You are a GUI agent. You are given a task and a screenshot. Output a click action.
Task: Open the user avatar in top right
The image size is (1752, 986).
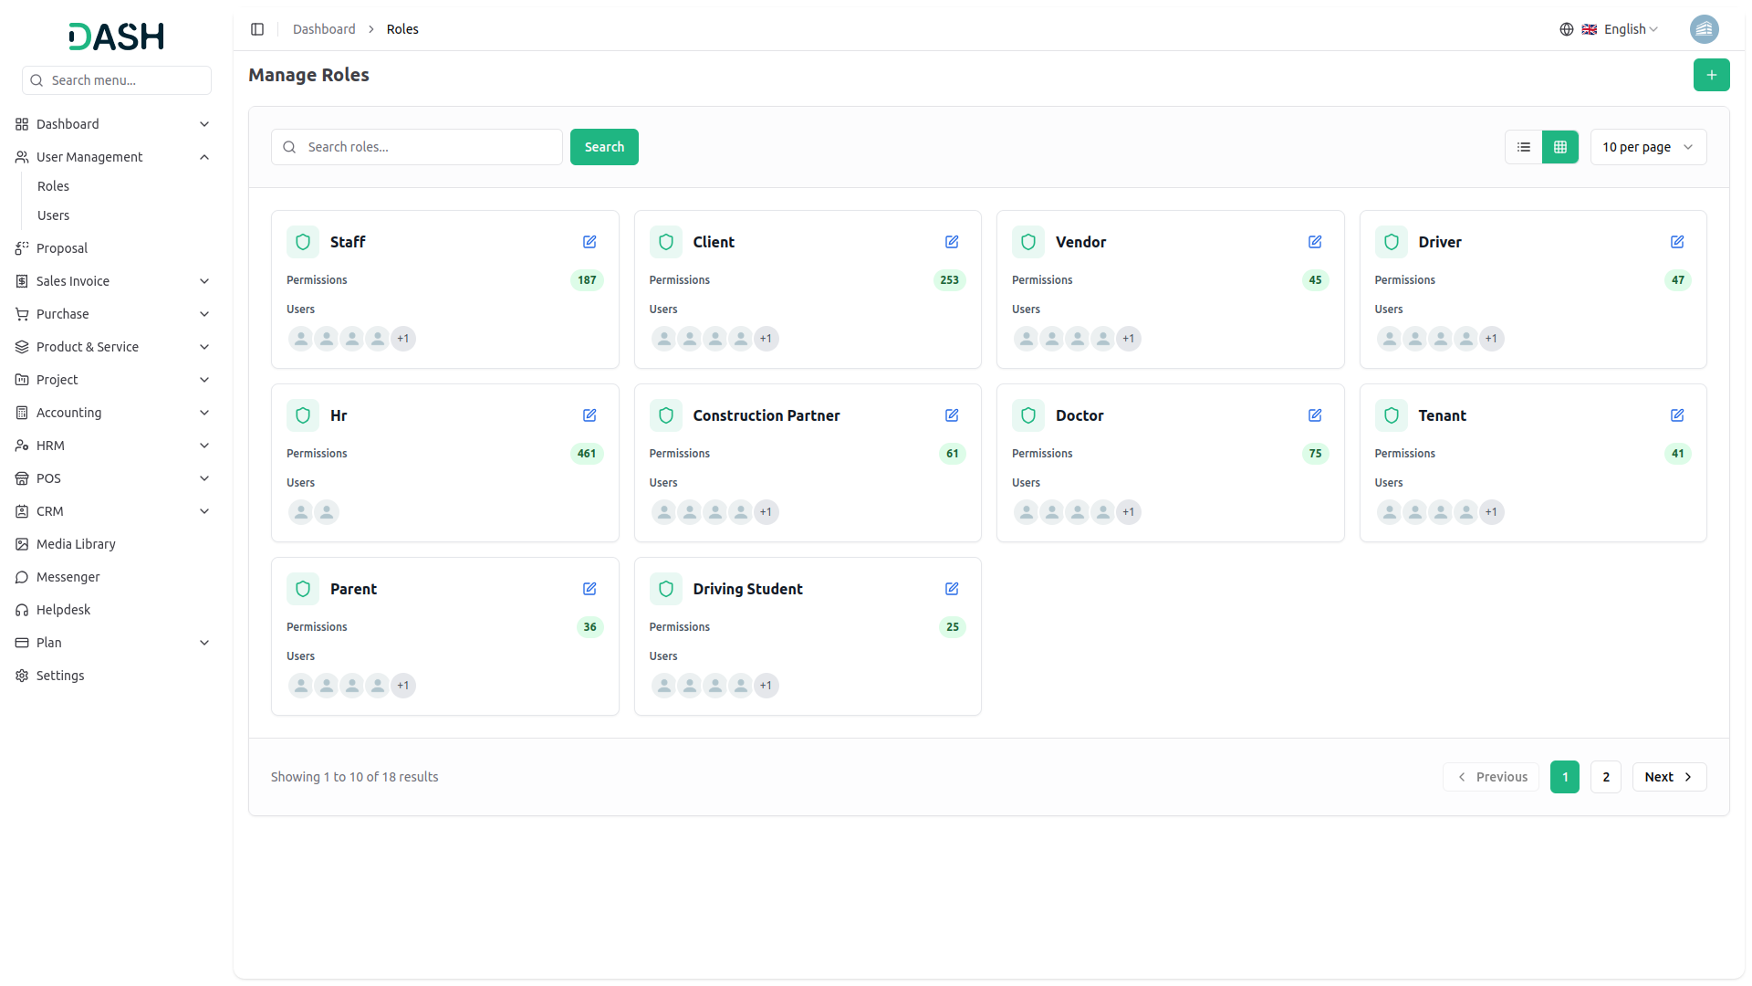1704,29
